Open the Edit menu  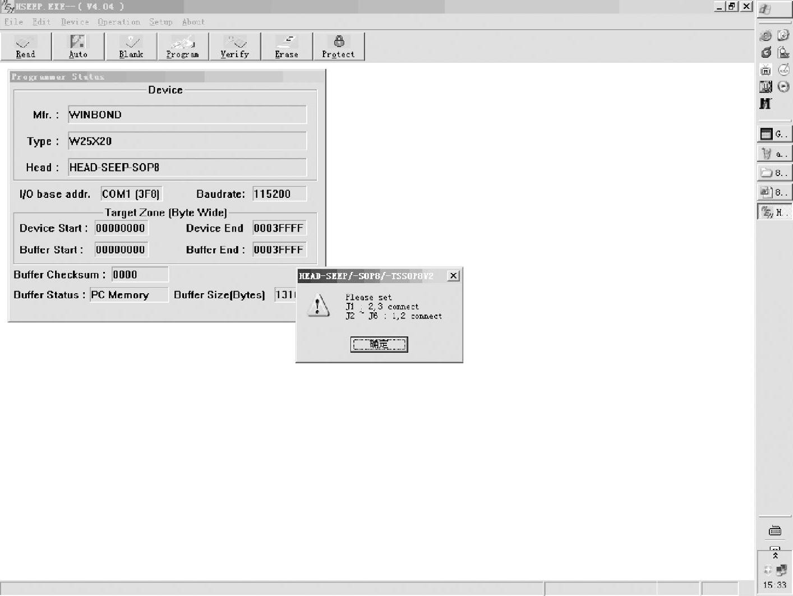click(x=42, y=22)
